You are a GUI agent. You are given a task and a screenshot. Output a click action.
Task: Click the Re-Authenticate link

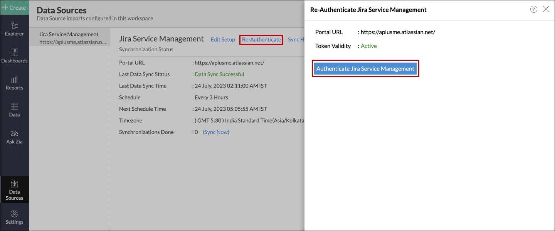click(261, 40)
